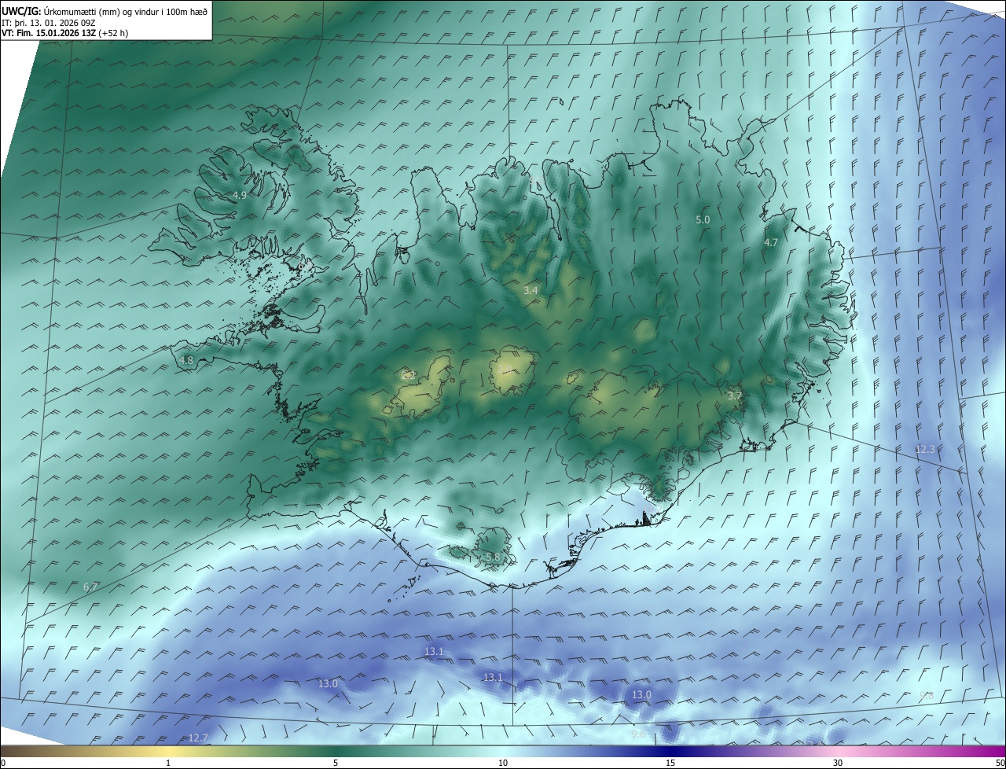Viewport: 1006px width, 769px height.
Task: Click the 12.7 value on the map
Action: [x=198, y=738]
